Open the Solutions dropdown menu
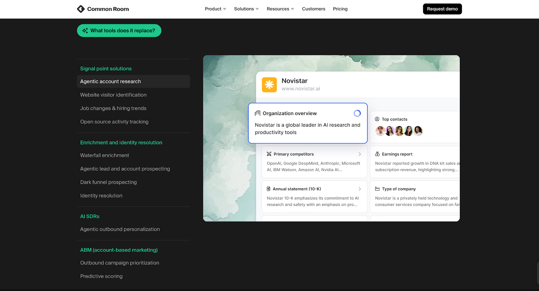The image size is (539, 291). click(x=247, y=9)
